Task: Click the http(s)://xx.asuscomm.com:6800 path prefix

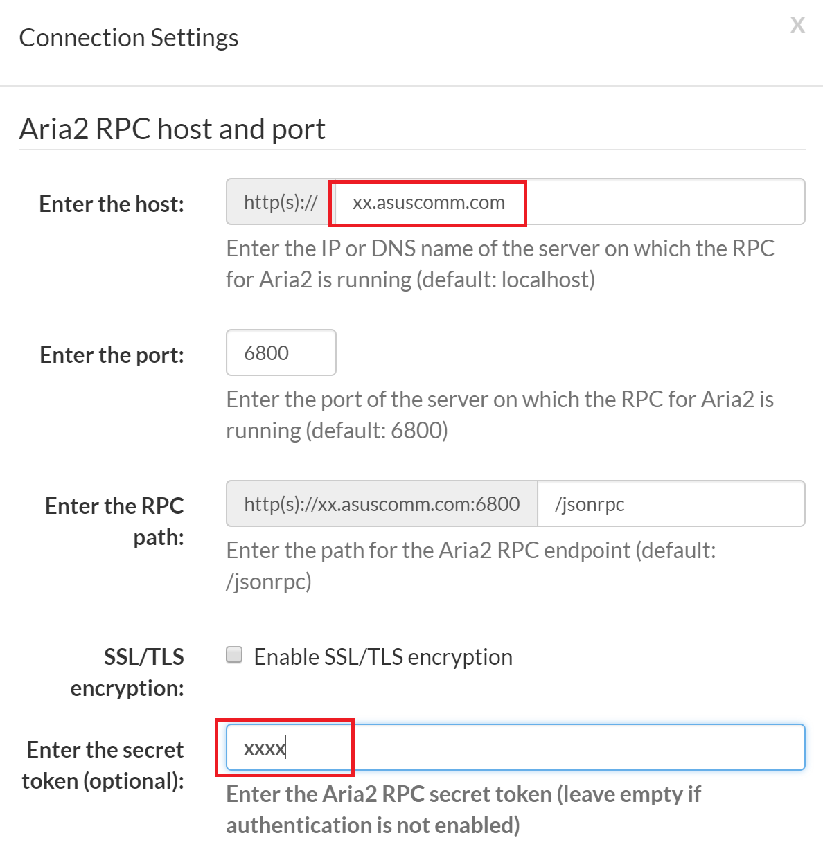Action: pos(382,504)
